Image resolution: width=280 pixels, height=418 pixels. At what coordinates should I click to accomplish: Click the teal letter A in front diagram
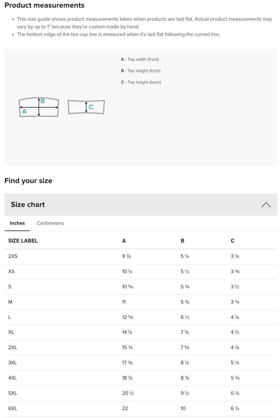click(x=24, y=112)
